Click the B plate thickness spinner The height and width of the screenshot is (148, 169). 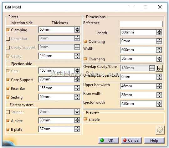77,129
